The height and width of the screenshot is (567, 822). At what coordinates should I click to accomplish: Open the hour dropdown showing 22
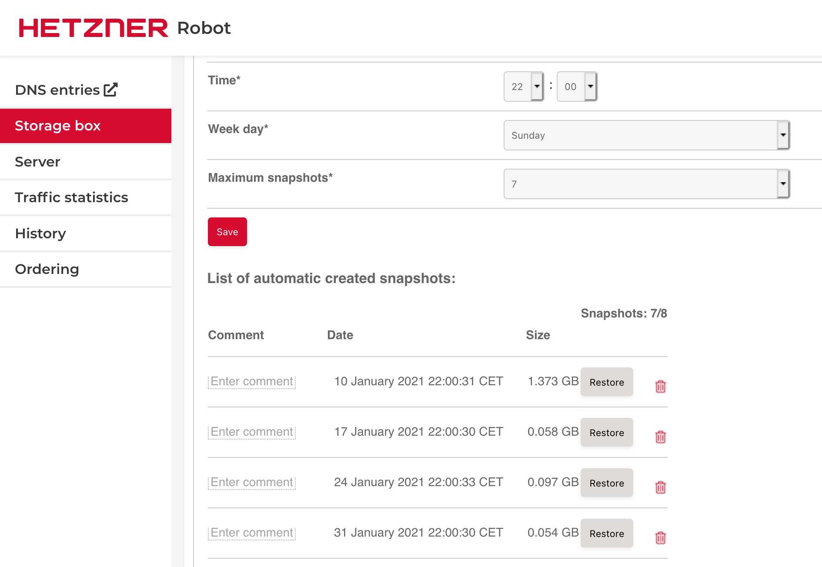(524, 87)
